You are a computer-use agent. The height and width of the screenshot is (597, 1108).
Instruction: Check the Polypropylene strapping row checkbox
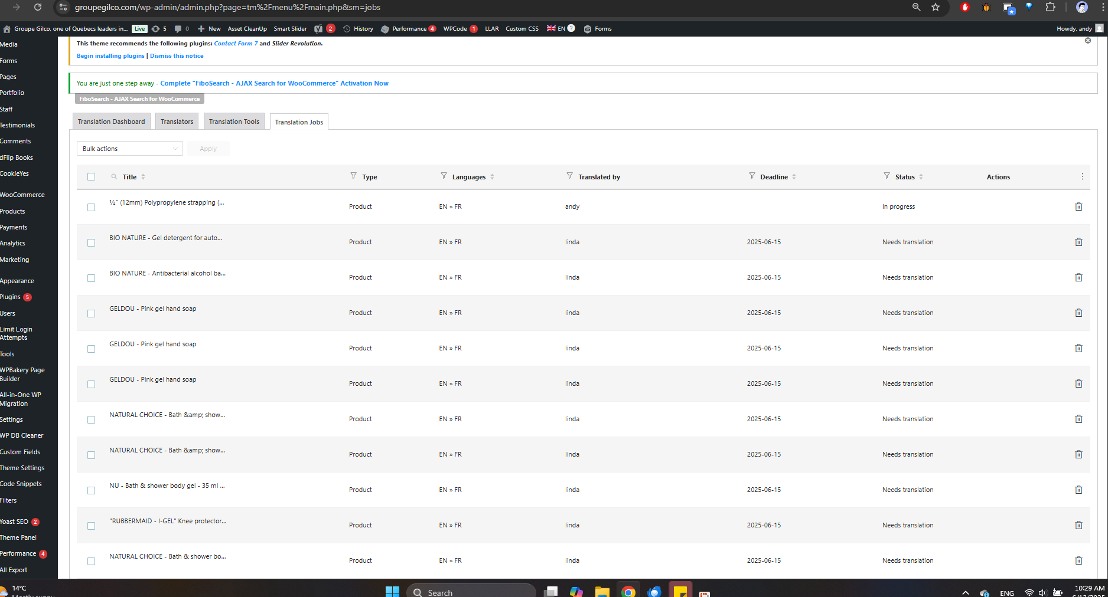[91, 207]
